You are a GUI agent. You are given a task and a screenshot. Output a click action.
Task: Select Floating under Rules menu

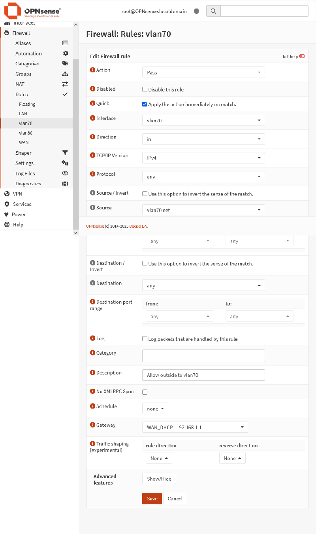tap(27, 105)
